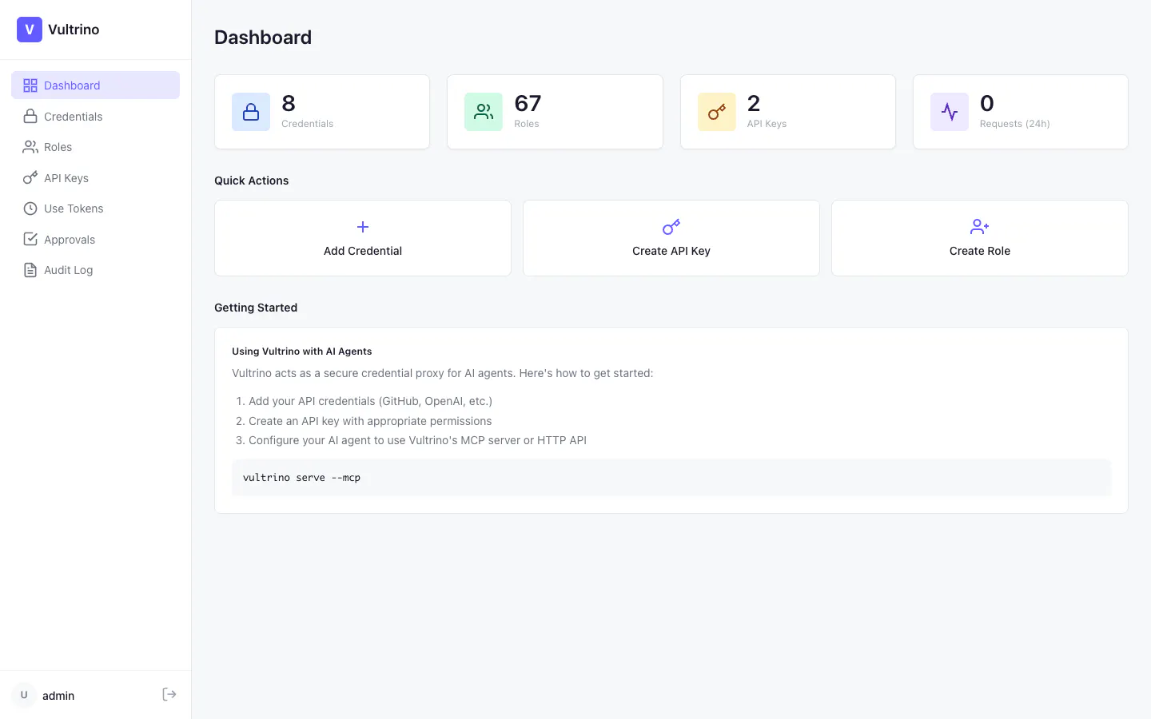Open the Dashboard menu item
This screenshot has width=1151, height=719.
[95, 85]
